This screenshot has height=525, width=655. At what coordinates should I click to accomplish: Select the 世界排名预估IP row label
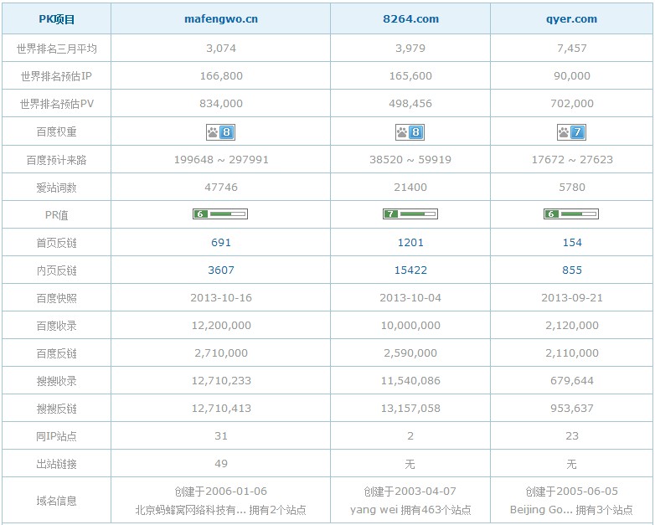[x=56, y=76]
